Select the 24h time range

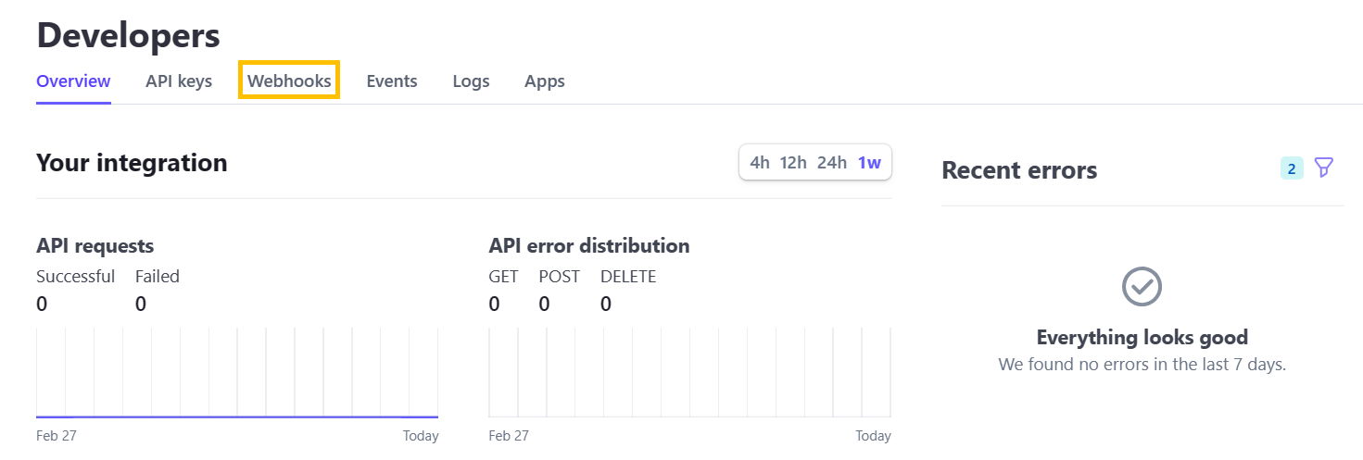pyautogui.click(x=832, y=163)
